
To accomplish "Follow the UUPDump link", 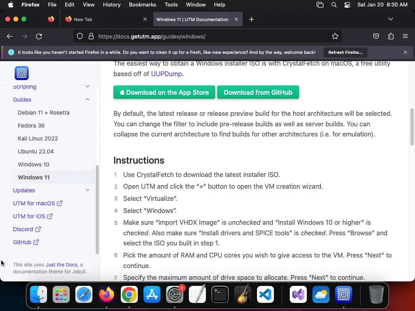I will pyautogui.click(x=167, y=74).
